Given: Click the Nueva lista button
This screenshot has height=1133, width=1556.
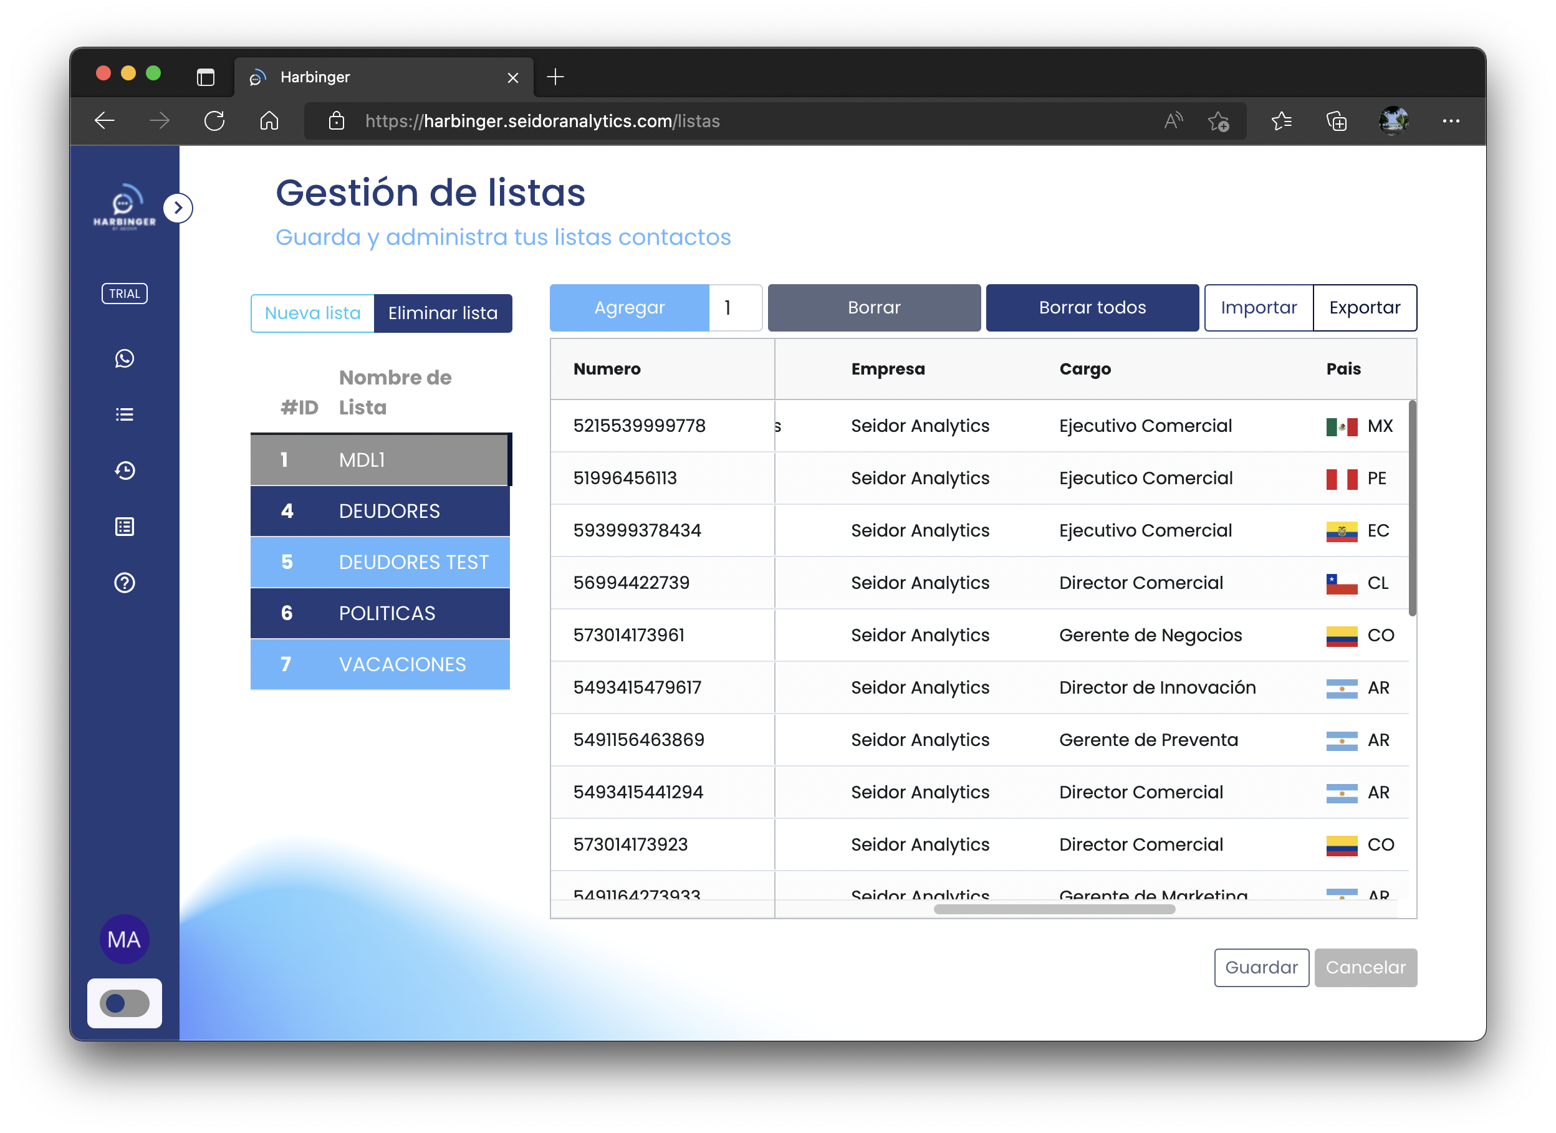Looking at the screenshot, I should [x=312, y=313].
